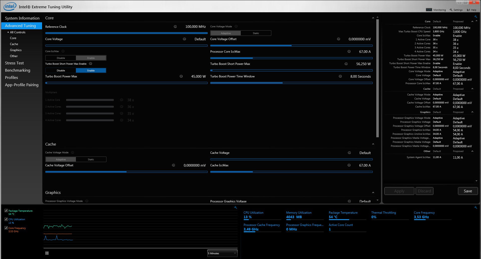Viewport: 481px width, 259px height.
Task: Open wrench settings icon above monitoring graph
Action: pyautogui.click(x=235, y=207)
